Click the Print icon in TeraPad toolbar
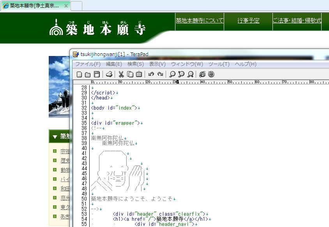This screenshot has height=227, width=329. point(109,74)
